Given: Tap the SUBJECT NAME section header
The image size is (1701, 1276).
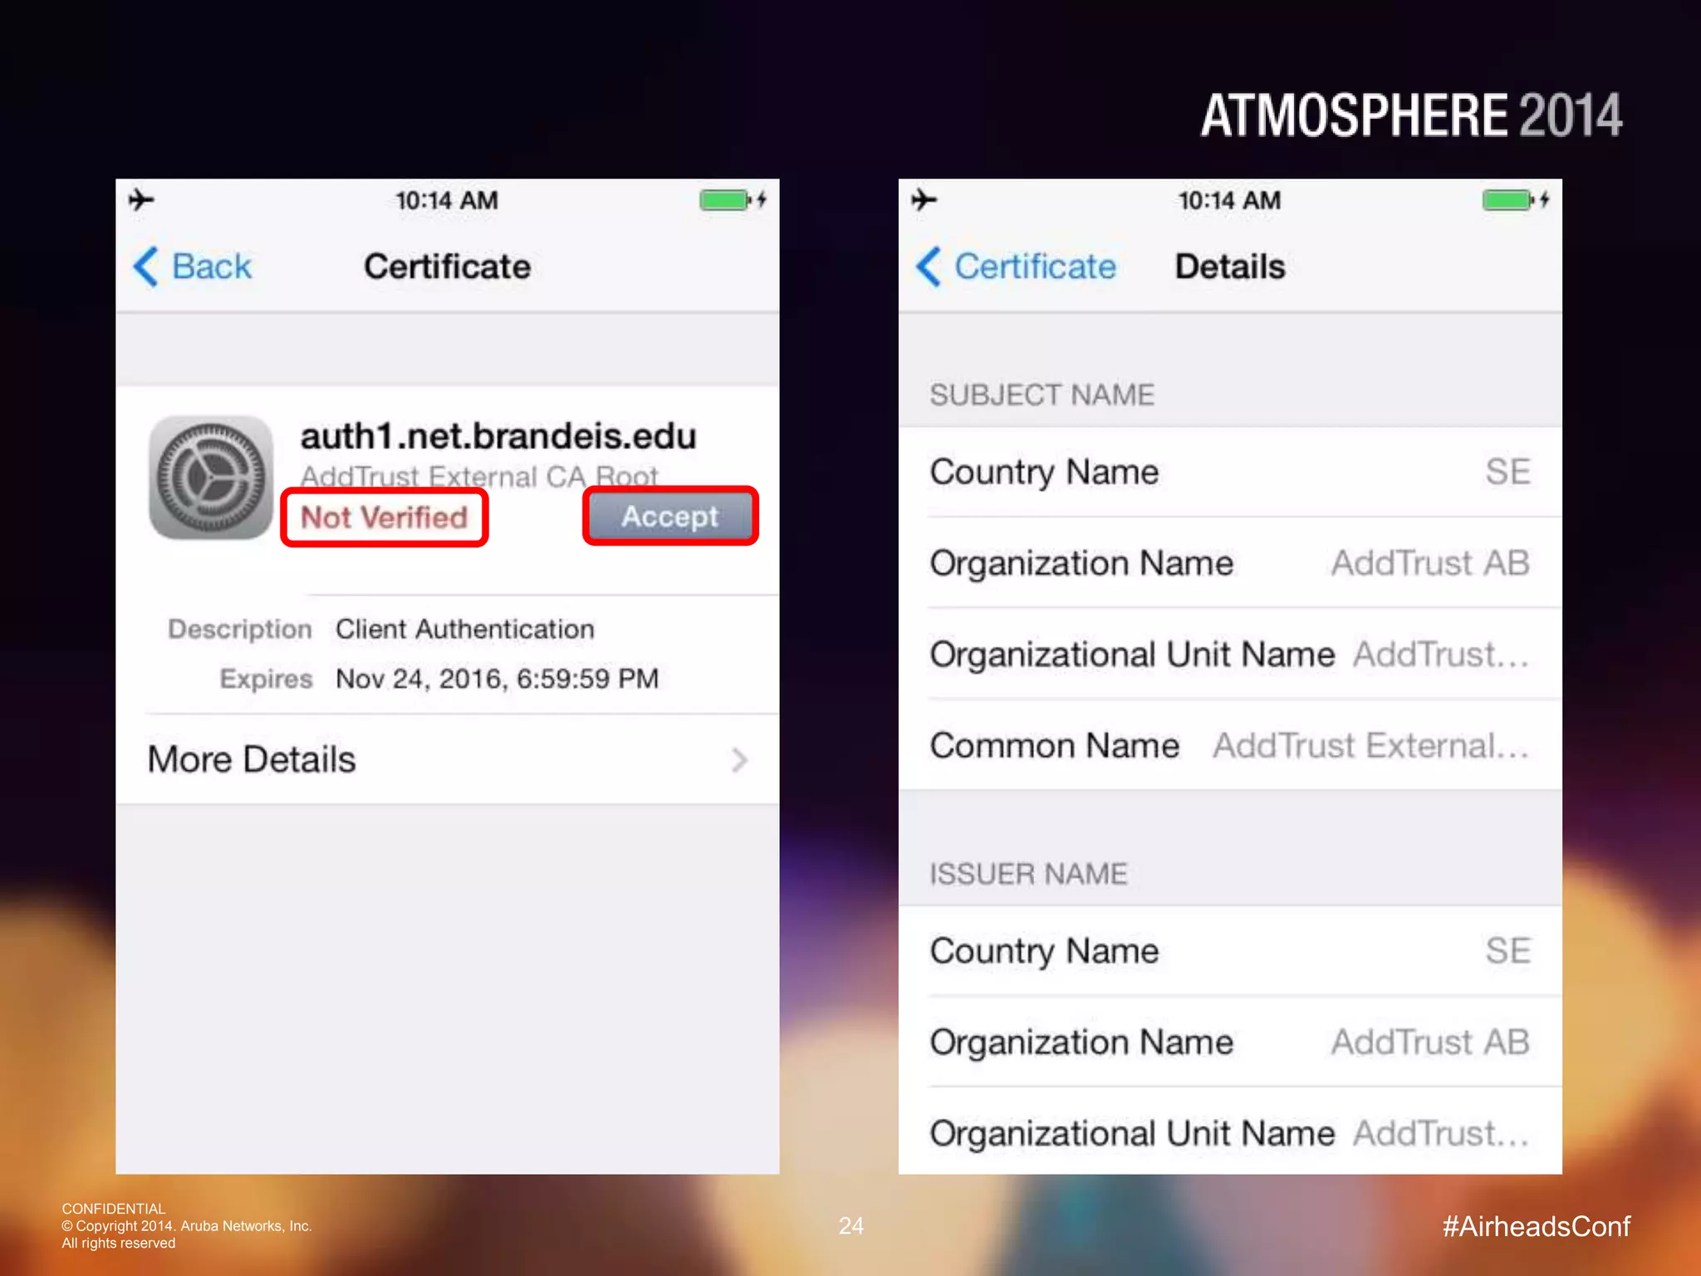Looking at the screenshot, I should point(1042,395).
